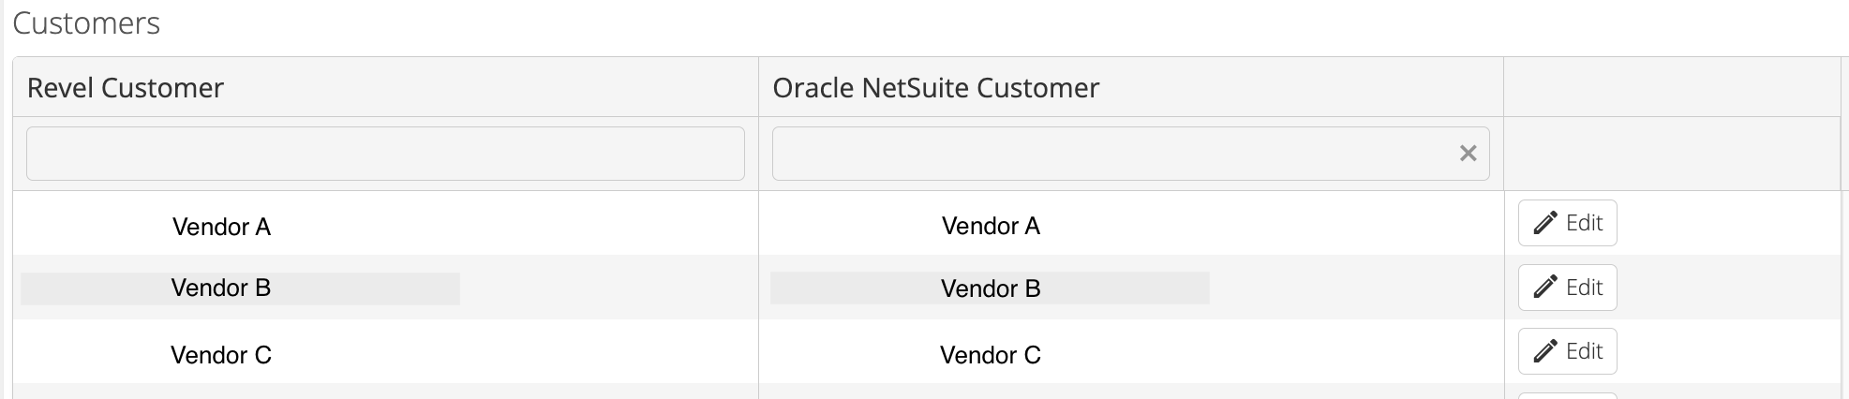This screenshot has width=1849, height=399.
Task: Sort by the Revel Customer column header
Action: tap(126, 88)
